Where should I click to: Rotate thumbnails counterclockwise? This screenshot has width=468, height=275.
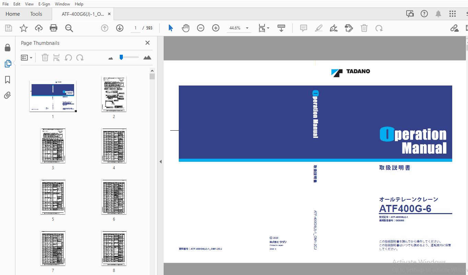(68, 57)
